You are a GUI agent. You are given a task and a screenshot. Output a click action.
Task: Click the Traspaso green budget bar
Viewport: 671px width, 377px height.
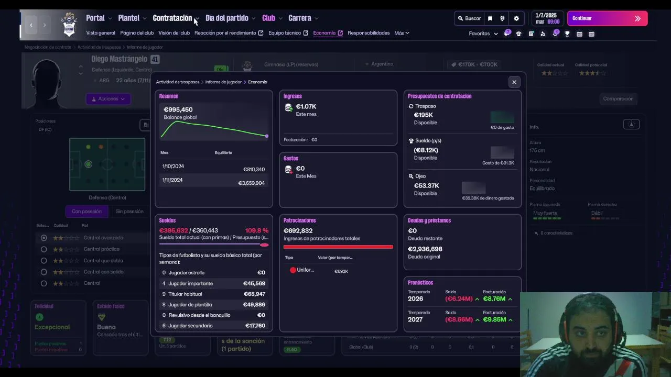502,117
